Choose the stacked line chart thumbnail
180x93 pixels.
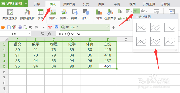(155, 27)
